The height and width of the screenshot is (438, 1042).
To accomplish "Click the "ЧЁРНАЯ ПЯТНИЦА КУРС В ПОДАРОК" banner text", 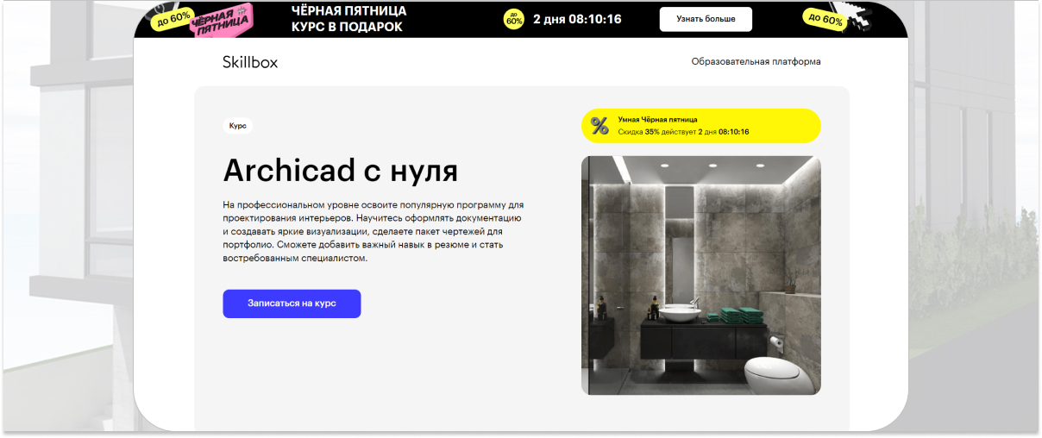I will point(348,19).
